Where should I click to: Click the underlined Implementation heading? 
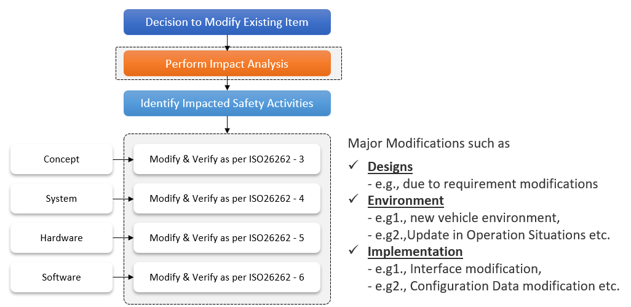[415, 252]
